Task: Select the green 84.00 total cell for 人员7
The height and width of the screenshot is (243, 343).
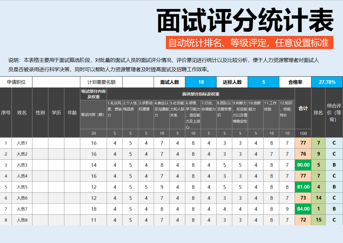Action: click(x=303, y=209)
